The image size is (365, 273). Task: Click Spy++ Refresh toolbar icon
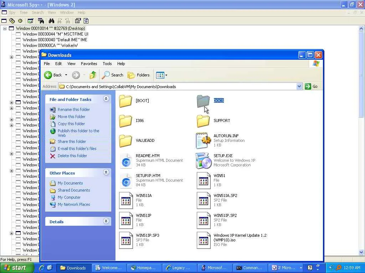point(86,21)
